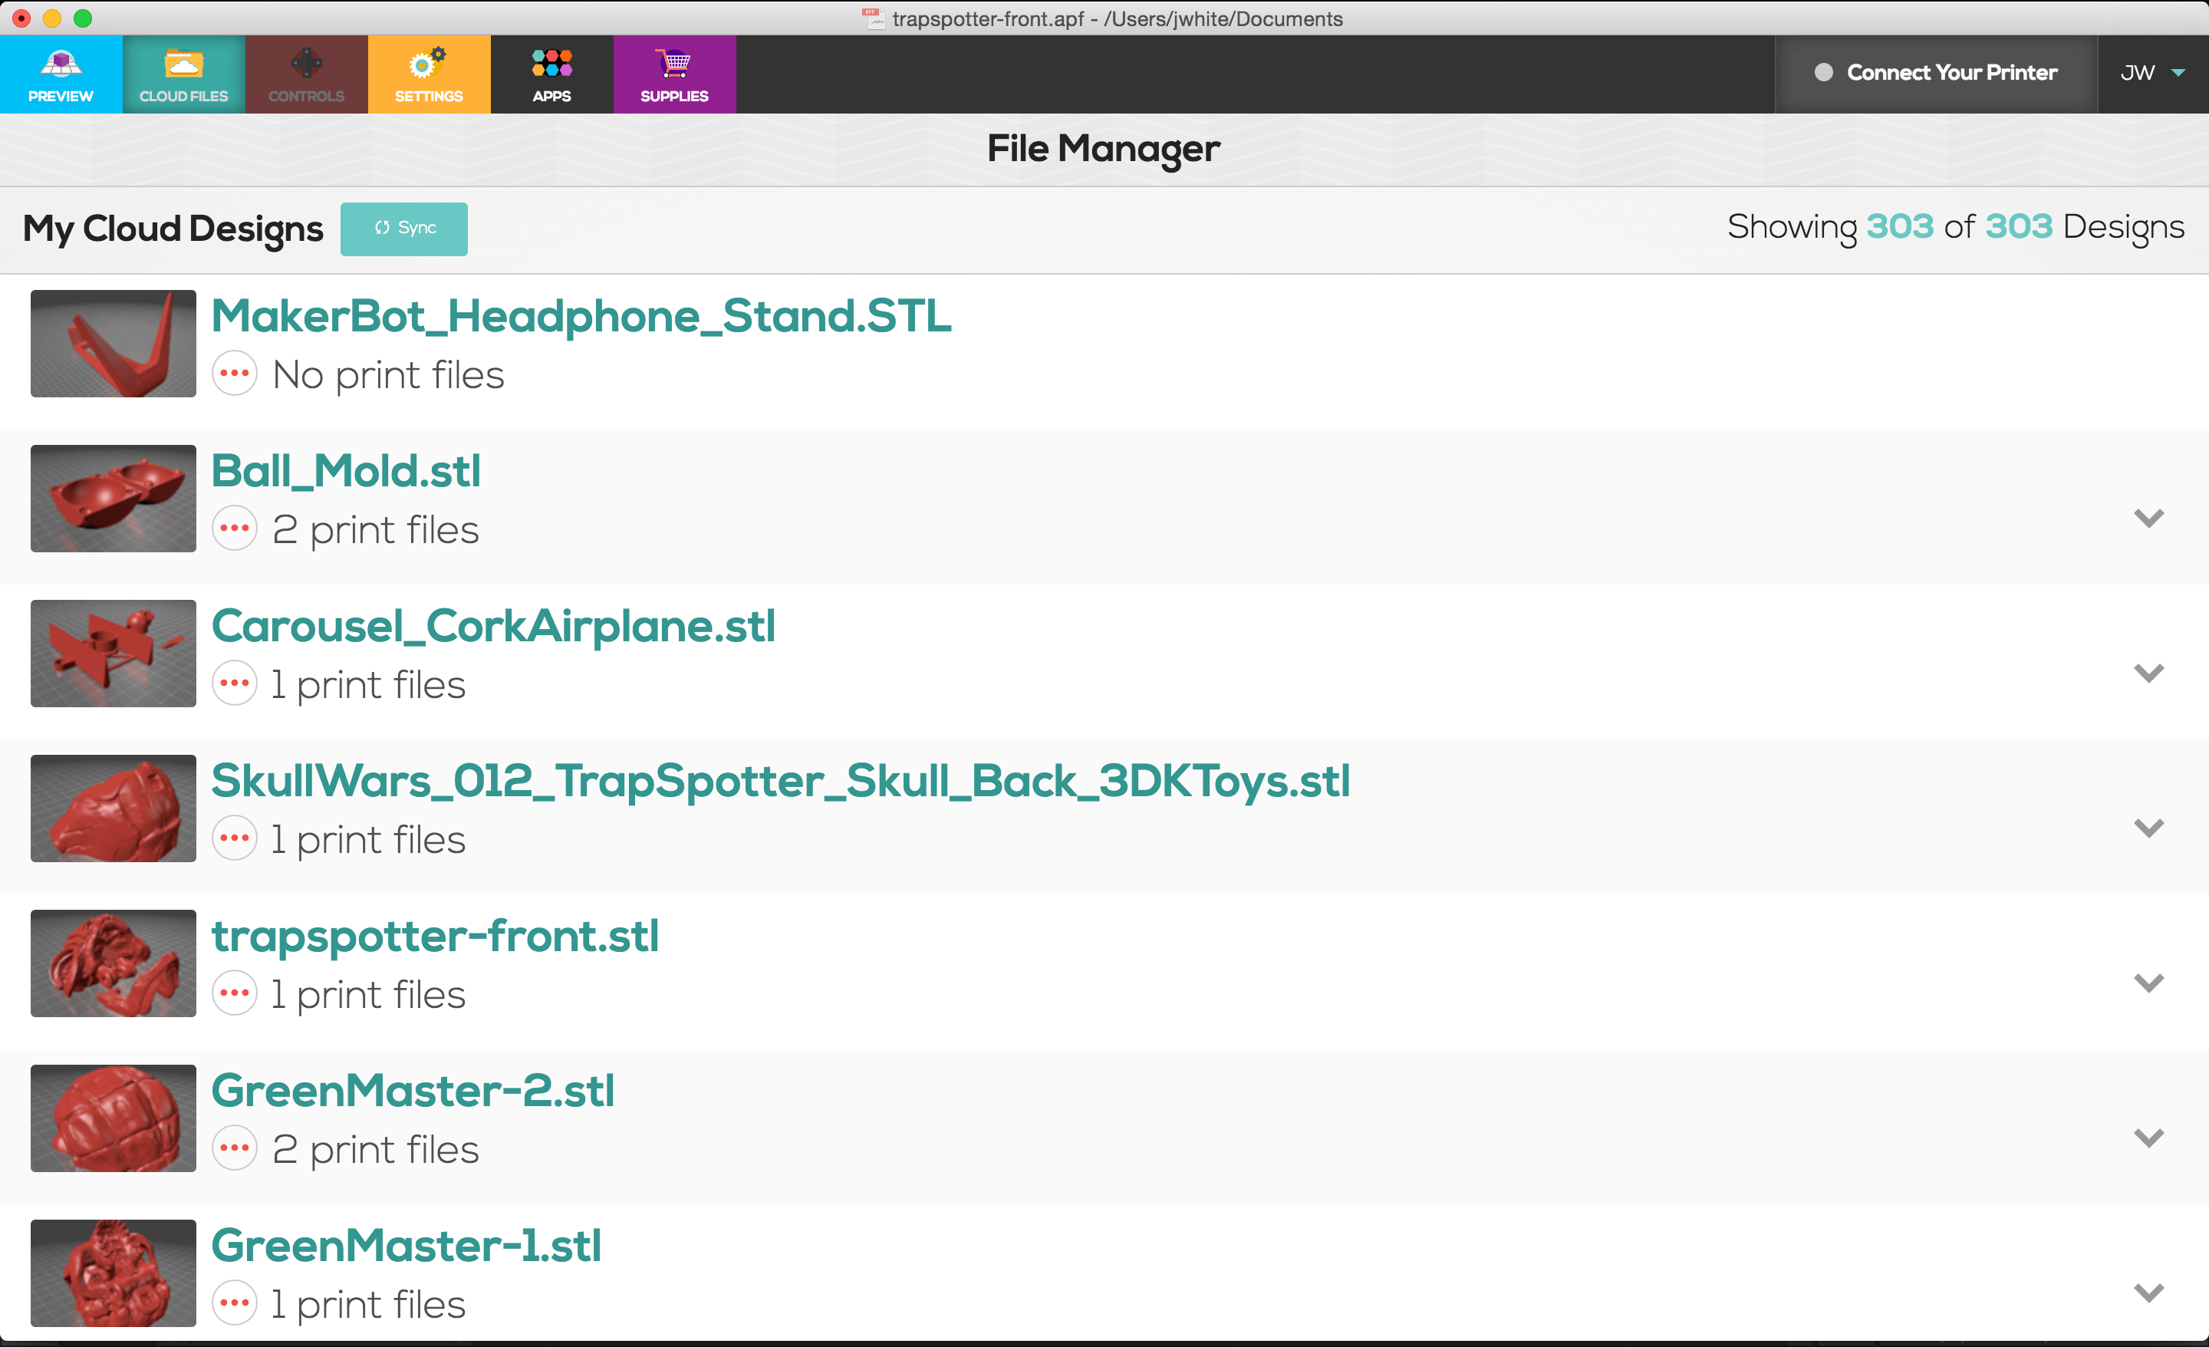This screenshot has width=2209, height=1347.
Task: Expand print files for trapspotter-front.stl
Action: click(2149, 984)
